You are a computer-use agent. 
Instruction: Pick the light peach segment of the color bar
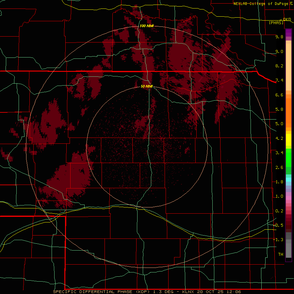(288, 67)
